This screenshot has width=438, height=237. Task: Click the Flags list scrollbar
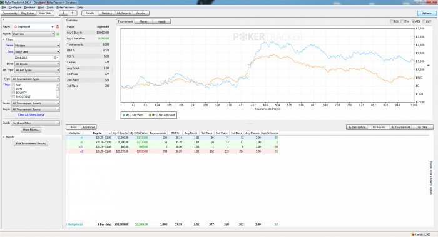(x=58, y=91)
